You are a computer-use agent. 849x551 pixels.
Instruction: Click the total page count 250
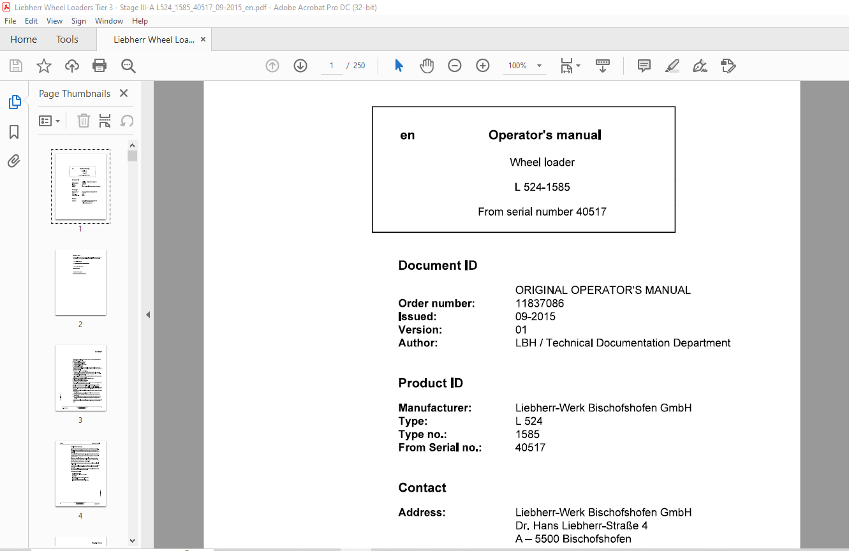click(x=359, y=66)
